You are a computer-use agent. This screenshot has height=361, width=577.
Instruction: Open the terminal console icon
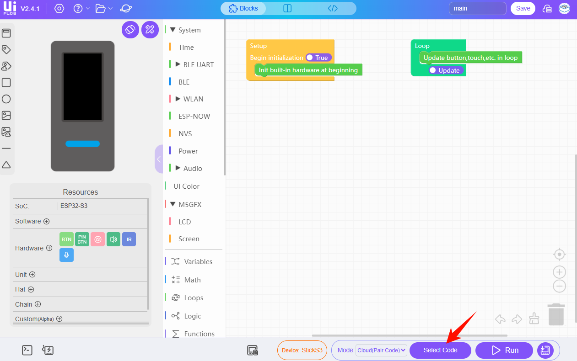(27, 350)
